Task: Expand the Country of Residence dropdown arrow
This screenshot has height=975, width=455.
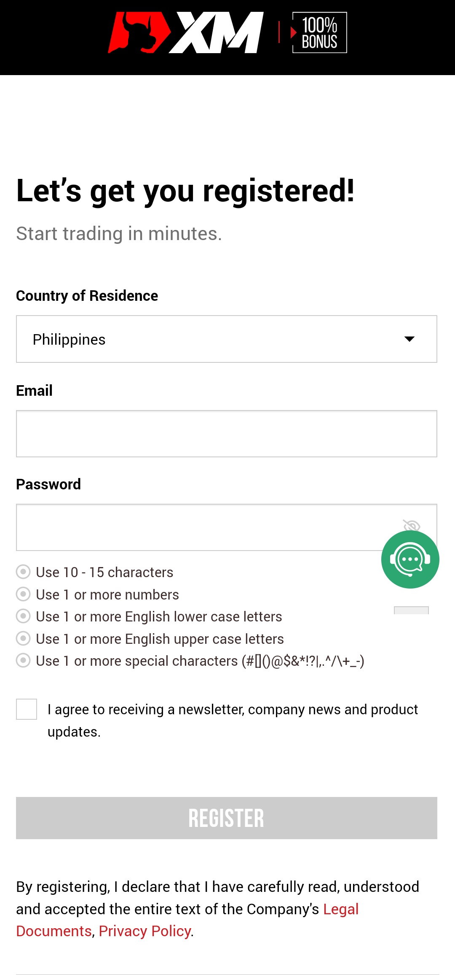Action: tap(409, 339)
